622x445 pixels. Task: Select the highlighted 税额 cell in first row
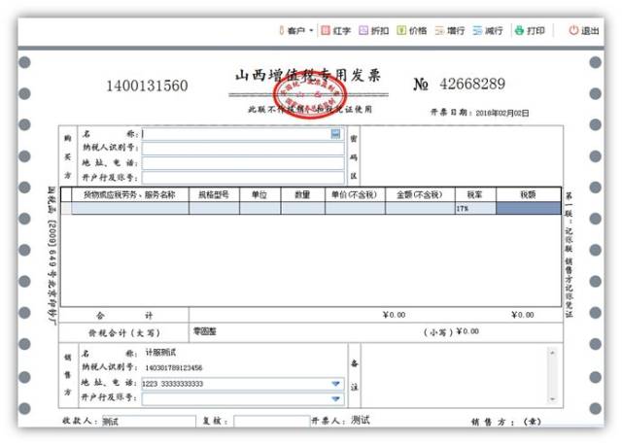point(528,209)
